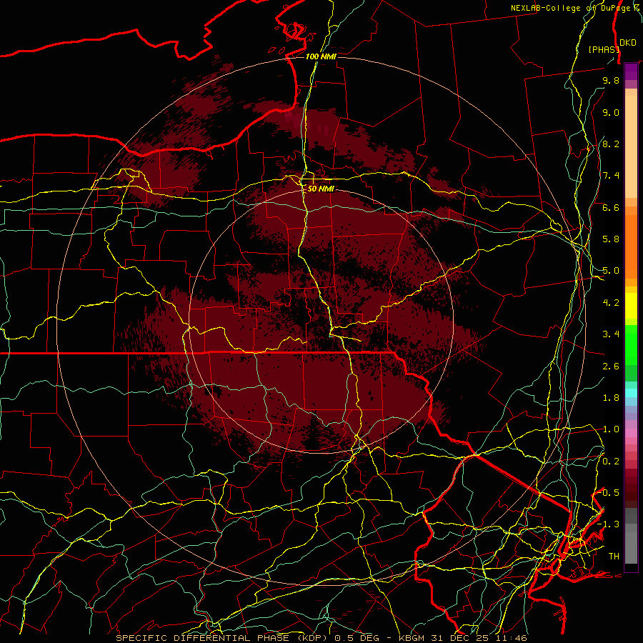Click the [PHAS] legend heading
The width and height of the screenshot is (643, 643).
pyautogui.click(x=604, y=49)
